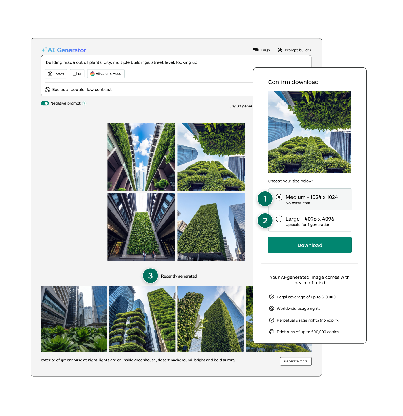Click the prohibition icon next to Exclude field
Screen dimensions: 403x416
[48, 89]
